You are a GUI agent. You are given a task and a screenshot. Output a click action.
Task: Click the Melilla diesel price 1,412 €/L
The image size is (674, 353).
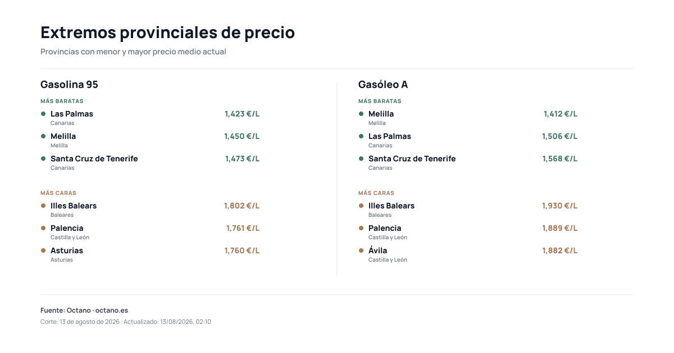561,114
